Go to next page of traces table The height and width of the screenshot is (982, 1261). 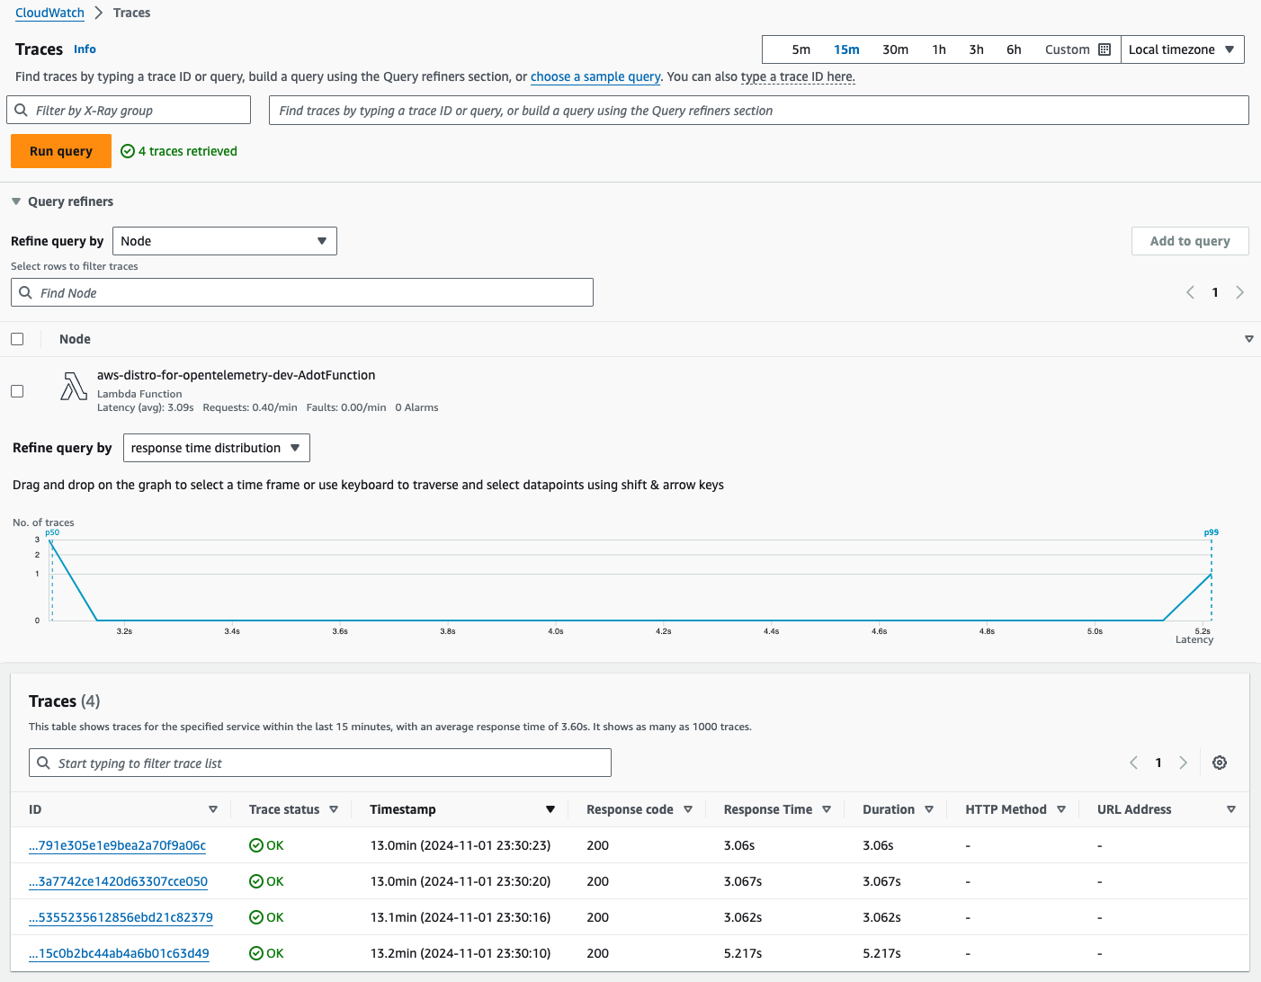point(1184,763)
